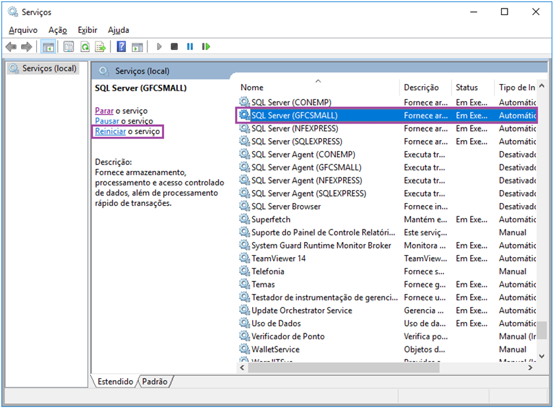Select the System Guard Runtime Monitor Broker service
Screen dimensions: 553x409
(x=386, y=245)
